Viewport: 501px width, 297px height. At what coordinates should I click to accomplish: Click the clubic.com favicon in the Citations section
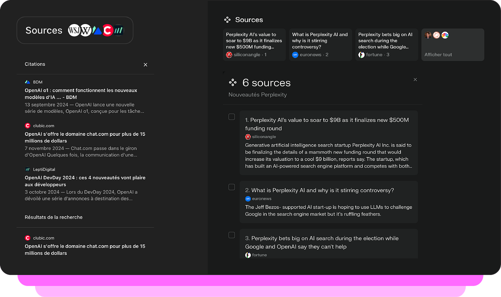click(x=28, y=126)
